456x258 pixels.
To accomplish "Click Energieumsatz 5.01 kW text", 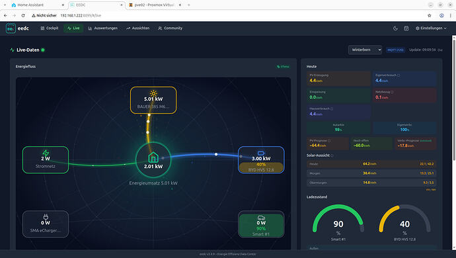I will [153, 183].
